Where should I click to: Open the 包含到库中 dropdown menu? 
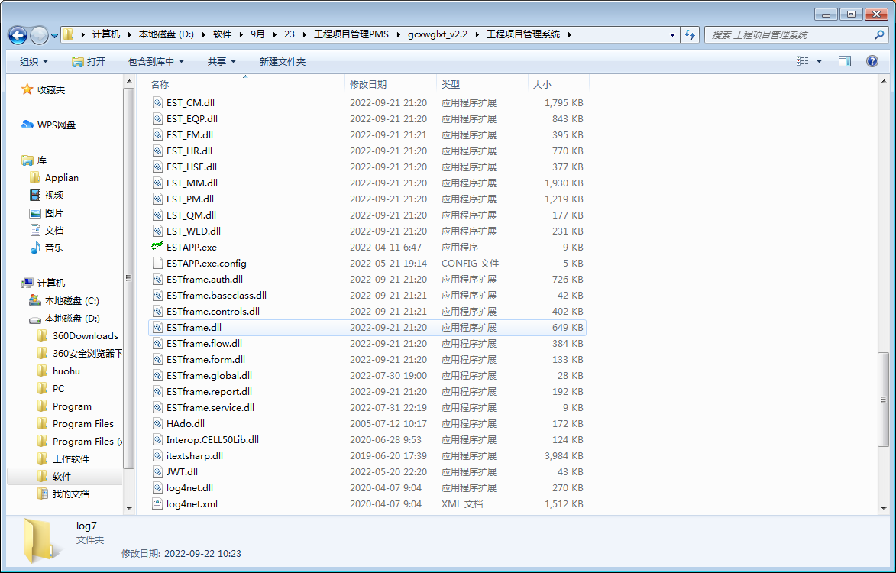pos(156,61)
